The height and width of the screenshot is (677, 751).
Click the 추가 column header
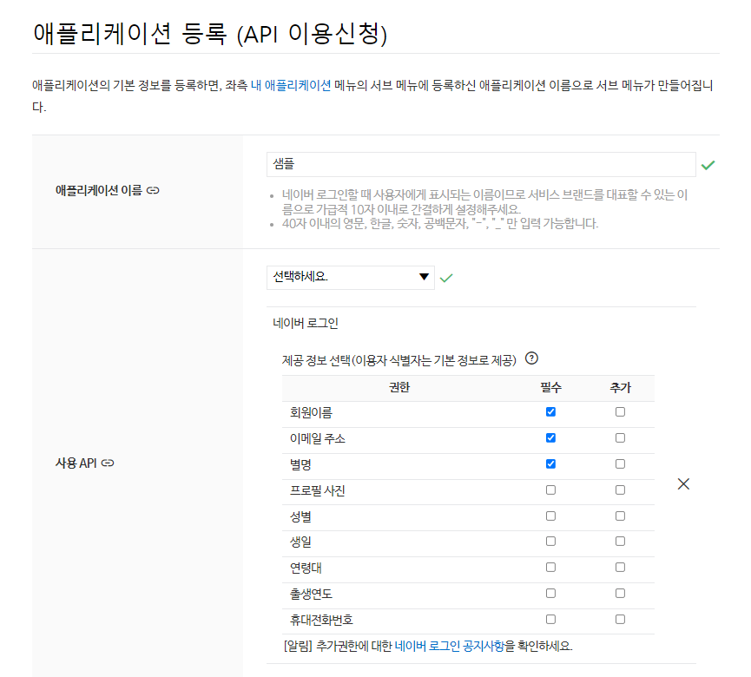click(620, 387)
